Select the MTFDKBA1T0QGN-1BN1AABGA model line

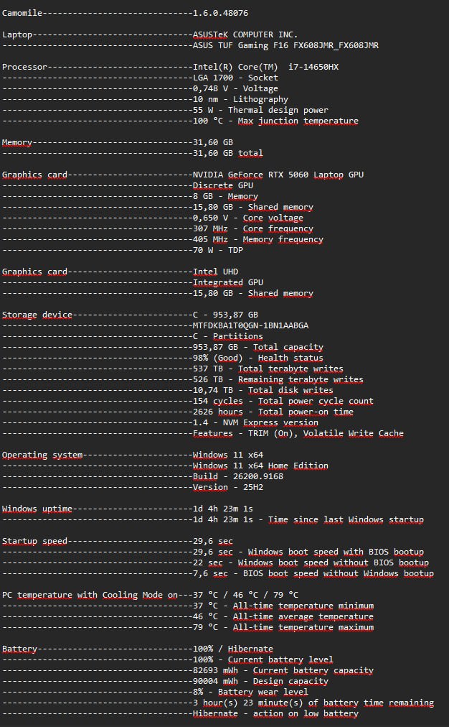pyautogui.click(x=251, y=325)
